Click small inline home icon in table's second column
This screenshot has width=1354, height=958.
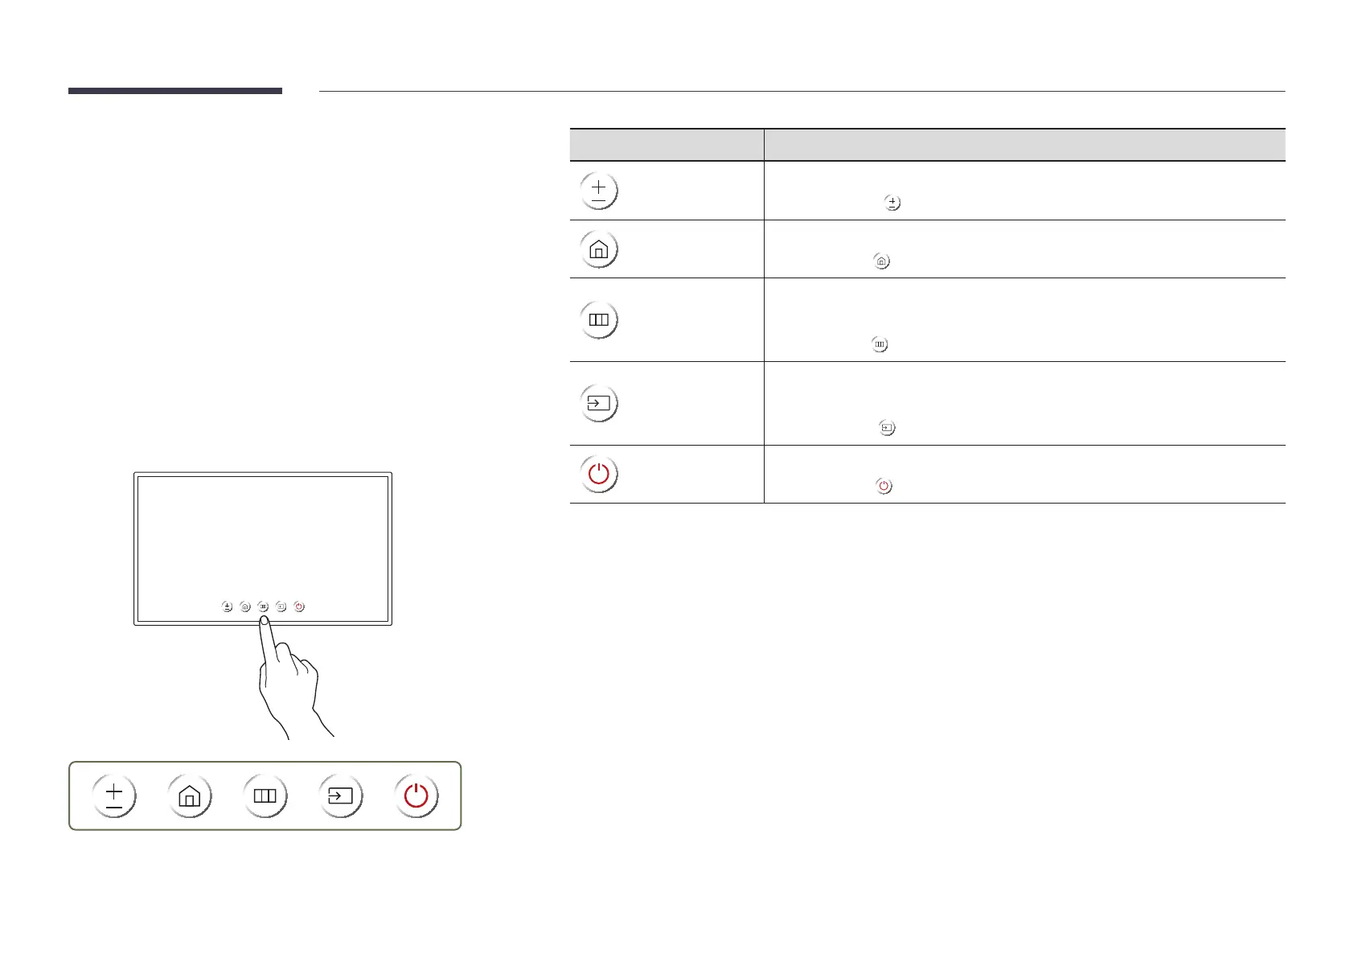[x=882, y=261]
